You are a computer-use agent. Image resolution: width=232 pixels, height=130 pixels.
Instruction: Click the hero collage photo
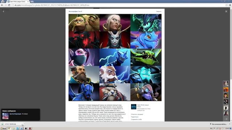[x=115, y=57]
